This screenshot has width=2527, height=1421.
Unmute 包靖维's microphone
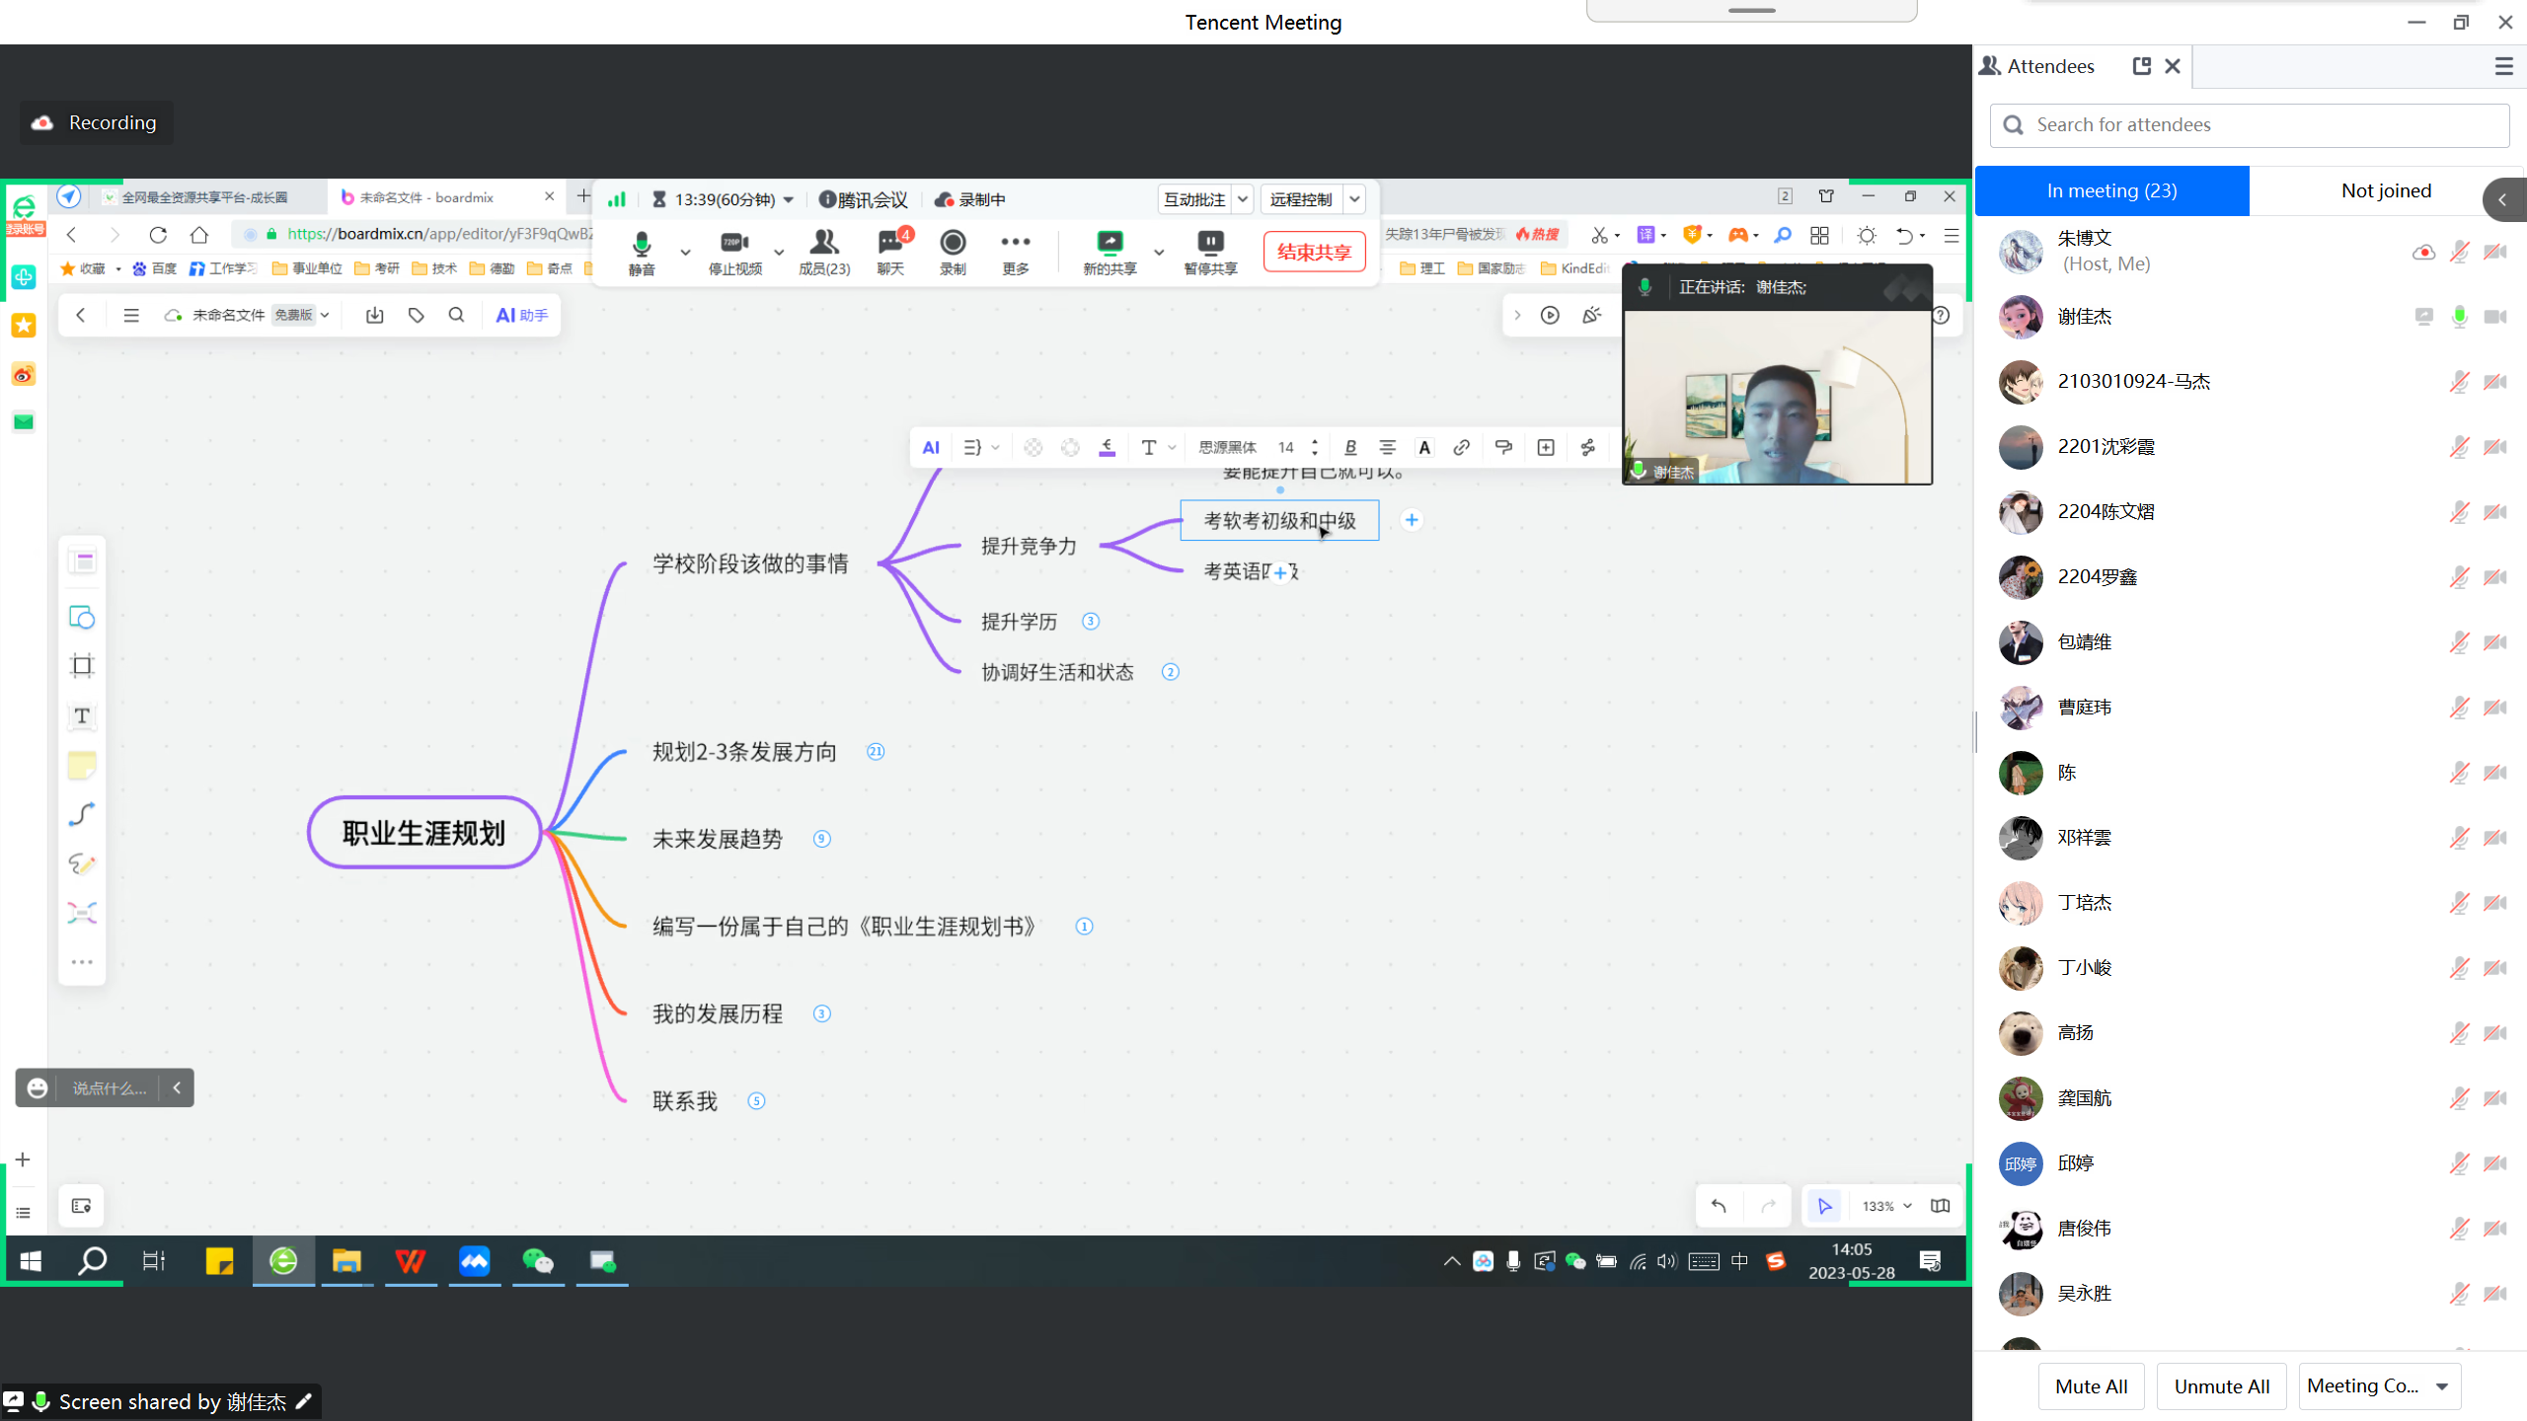pos(2459,642)
